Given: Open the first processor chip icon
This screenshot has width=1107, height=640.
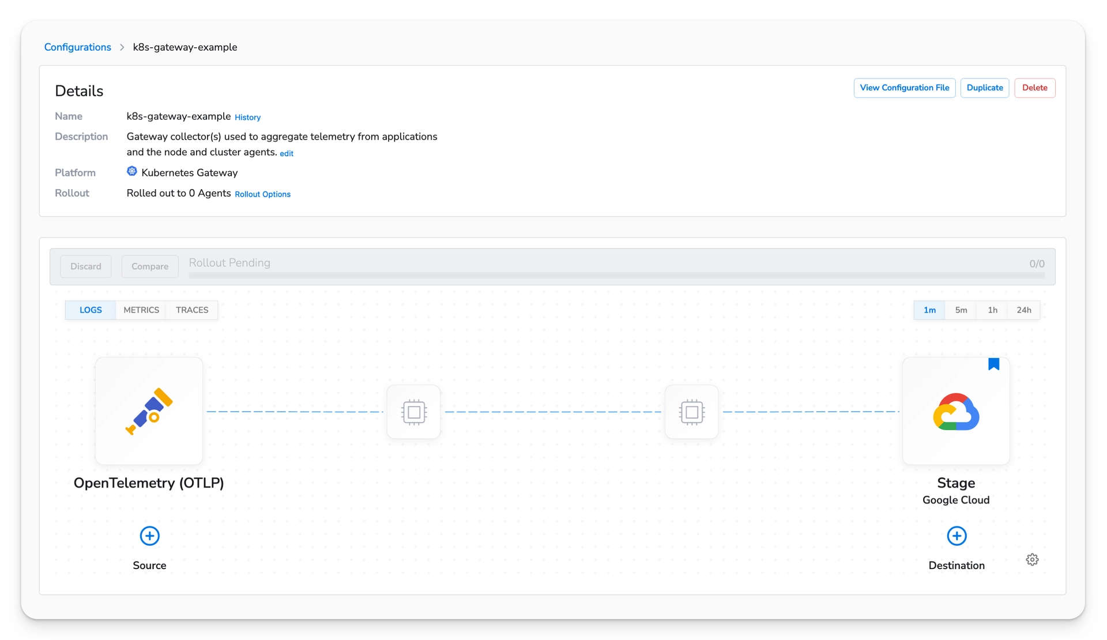Looking at the screenshot, I should (413, 411).
